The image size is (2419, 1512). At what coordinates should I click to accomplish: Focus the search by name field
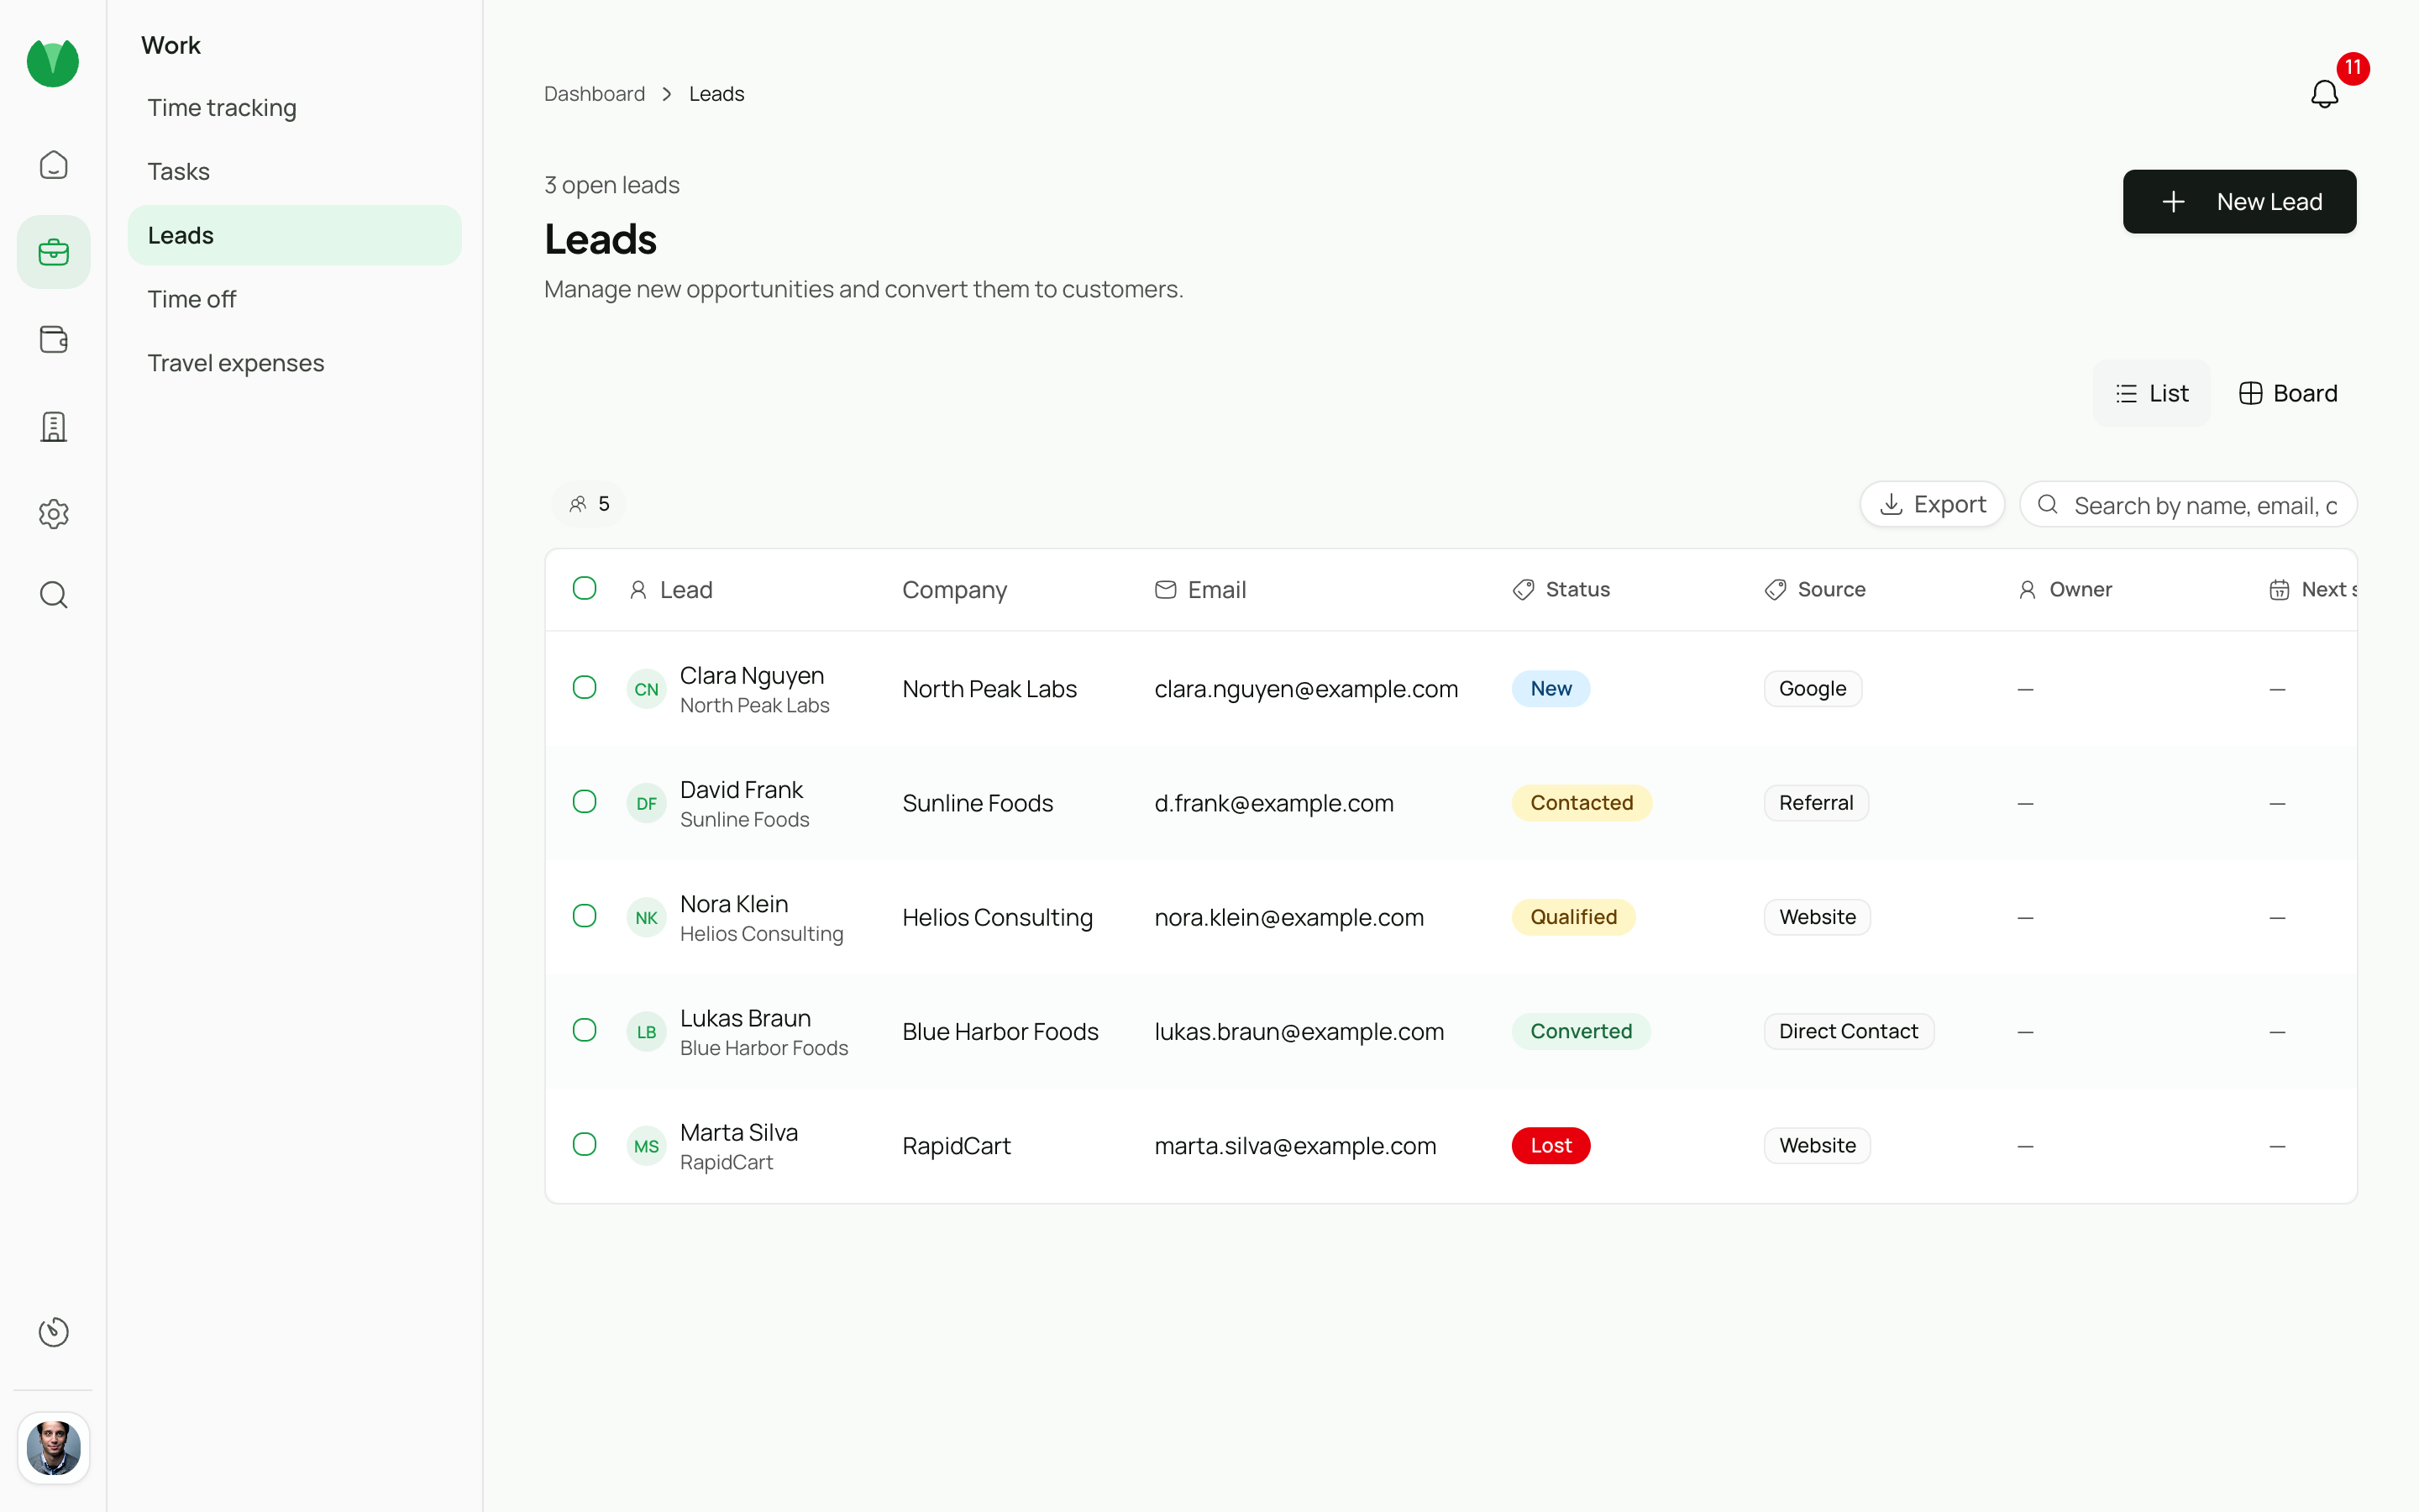pos(2188,504)
